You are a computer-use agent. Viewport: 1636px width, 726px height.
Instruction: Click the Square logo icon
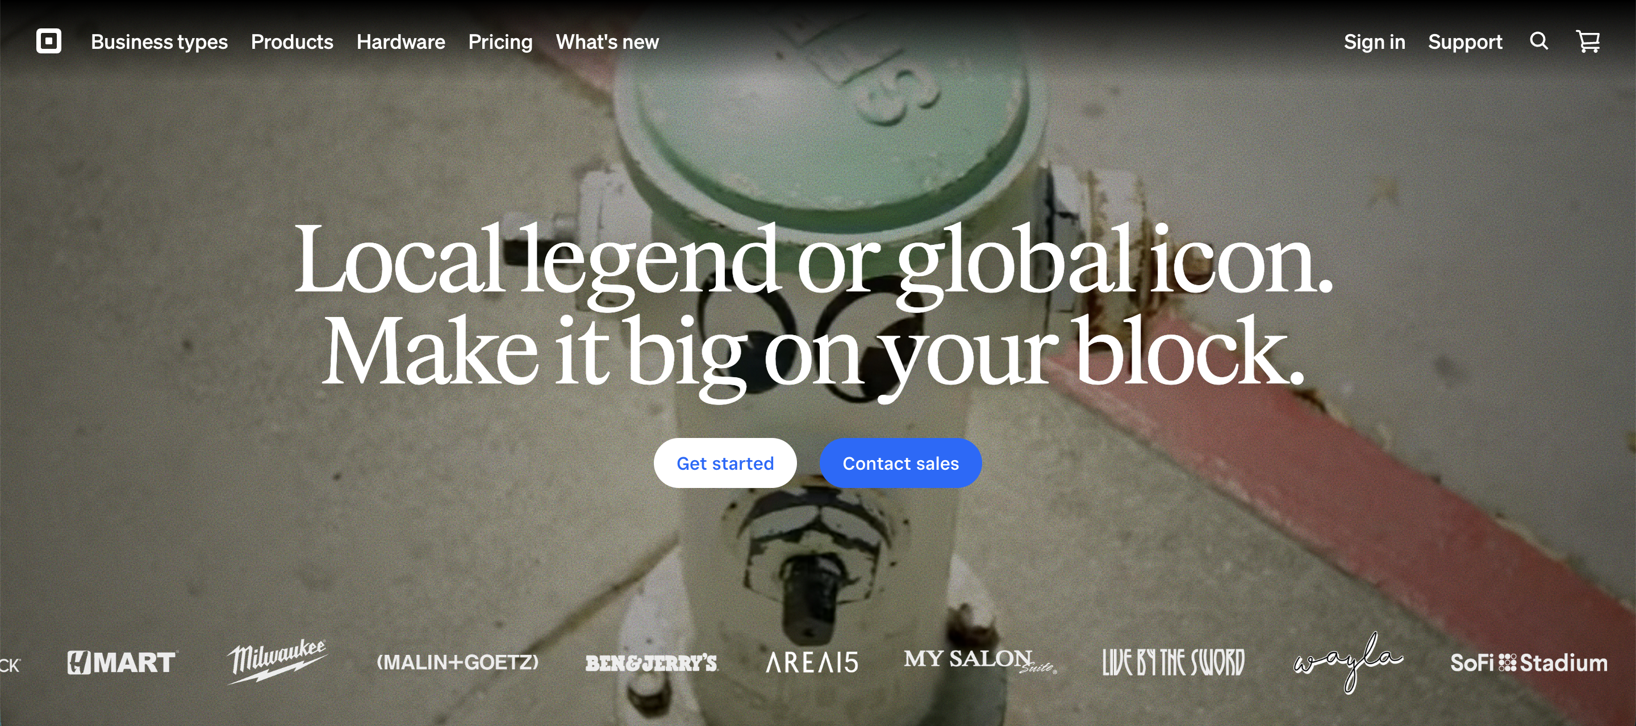[49, 41]
